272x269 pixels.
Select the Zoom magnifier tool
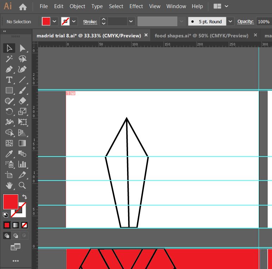pos(23,185)
